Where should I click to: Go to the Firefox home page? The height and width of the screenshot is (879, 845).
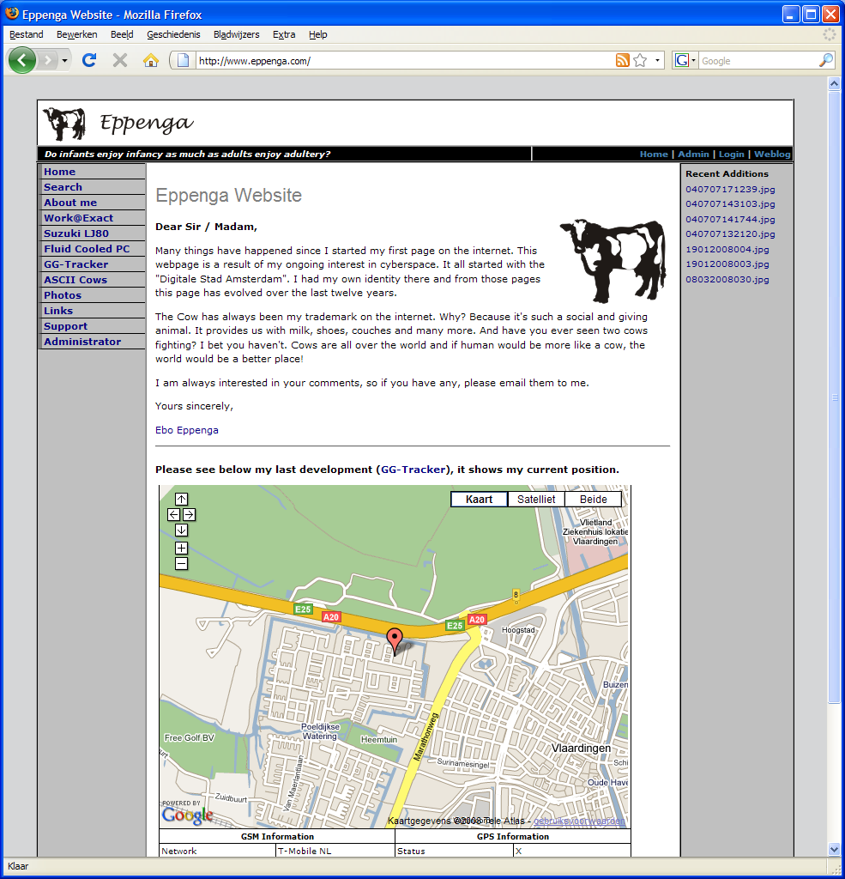click(150, 60)
